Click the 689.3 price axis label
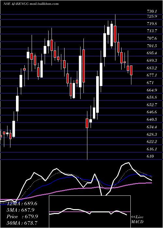The width and height of the screenshot is (163, 228). (152, 61)
